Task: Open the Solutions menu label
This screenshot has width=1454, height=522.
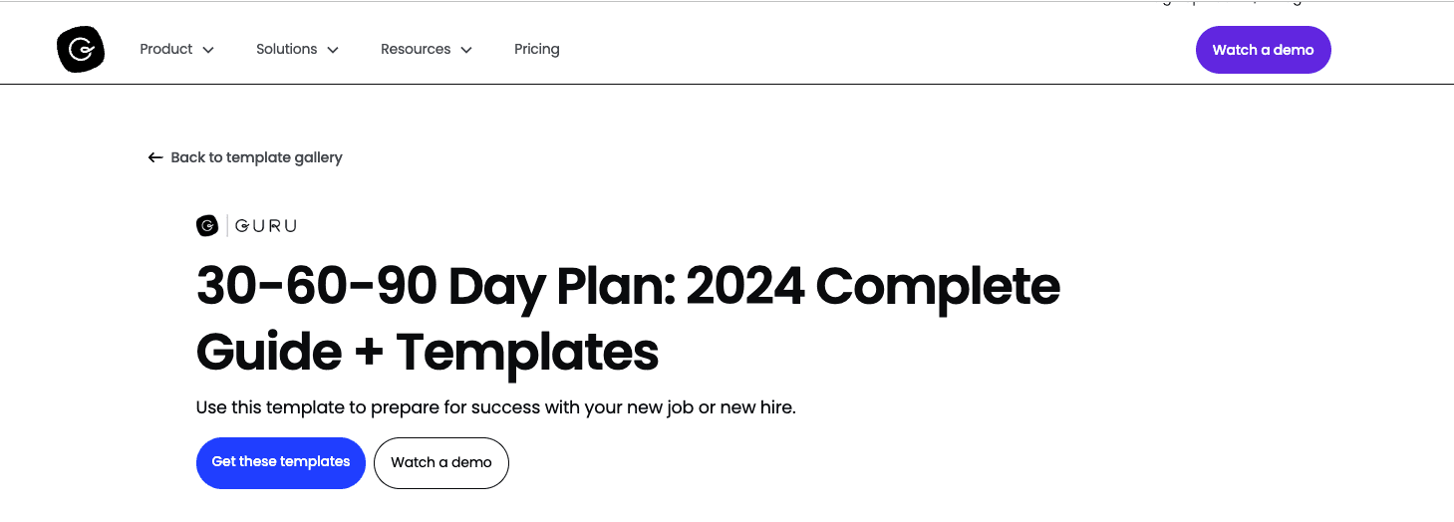Action: click(286, 50)
